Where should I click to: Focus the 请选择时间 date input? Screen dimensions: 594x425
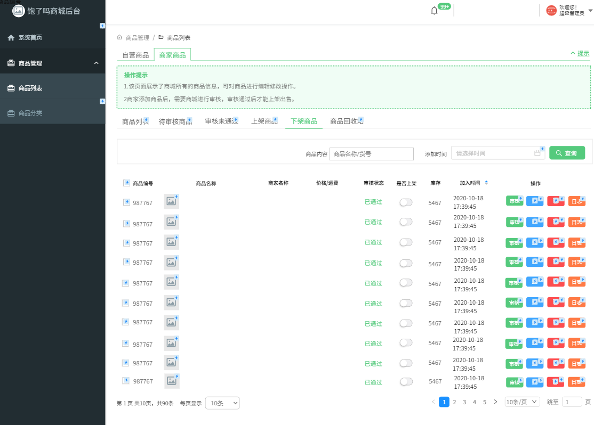coord(498,153)
